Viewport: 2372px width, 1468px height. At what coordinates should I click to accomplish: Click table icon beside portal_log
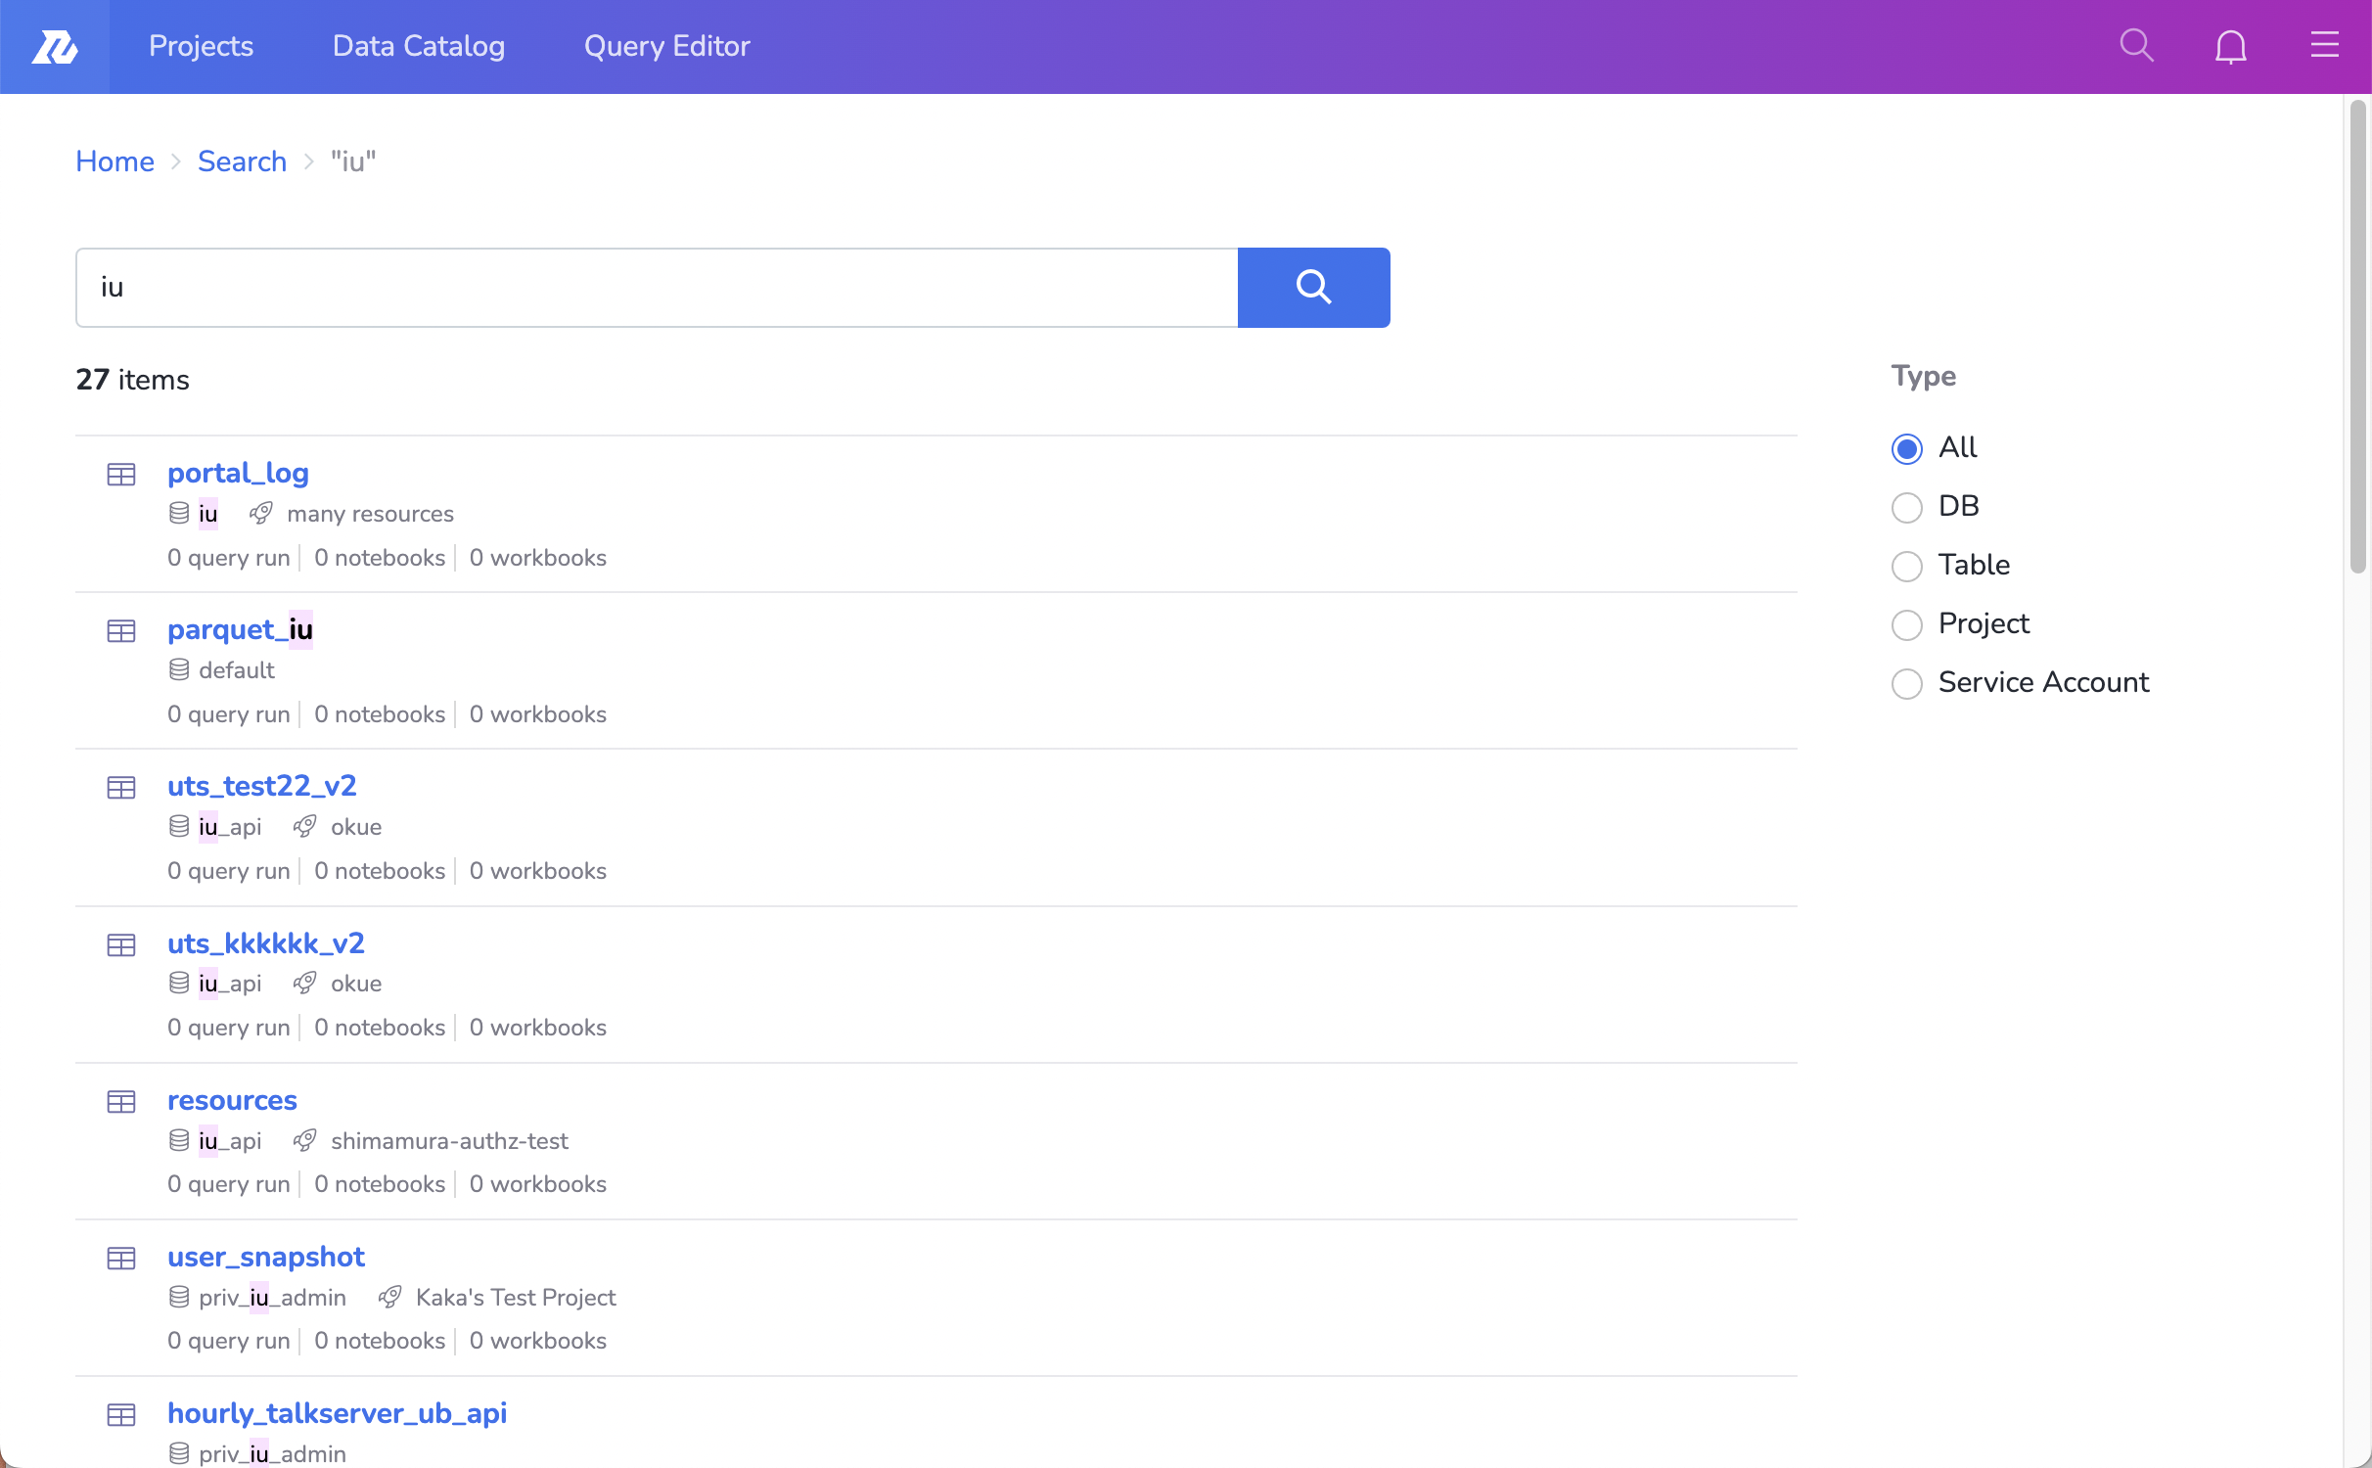pos(121,475)
